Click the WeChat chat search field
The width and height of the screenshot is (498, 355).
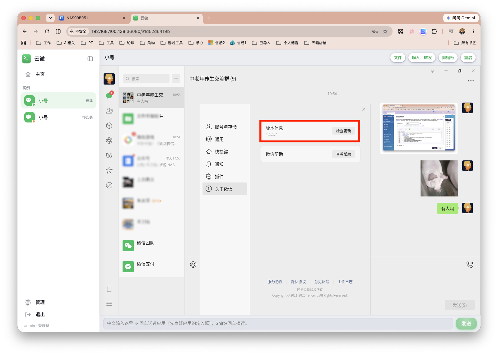click(x=146, y=79)
